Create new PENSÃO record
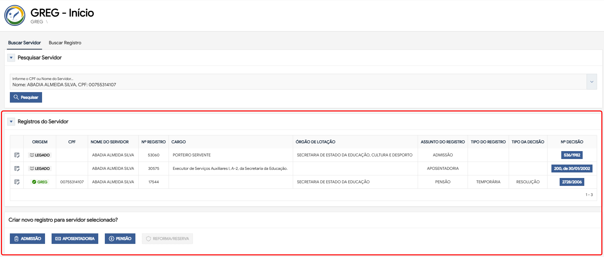The width and height of the screenshot is (604, 257). [120, 239]
